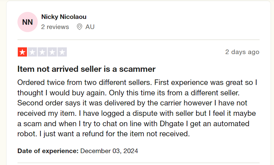This screenshot has width=274, height=165.
Task: Click the second grey rating star
Action: click(32, 52)
